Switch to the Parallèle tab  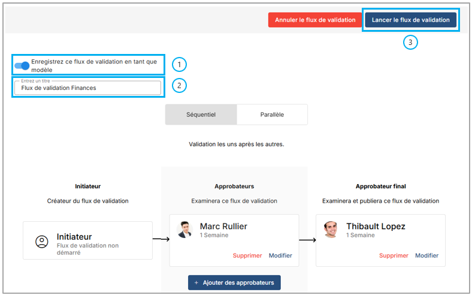coord(272,115)
